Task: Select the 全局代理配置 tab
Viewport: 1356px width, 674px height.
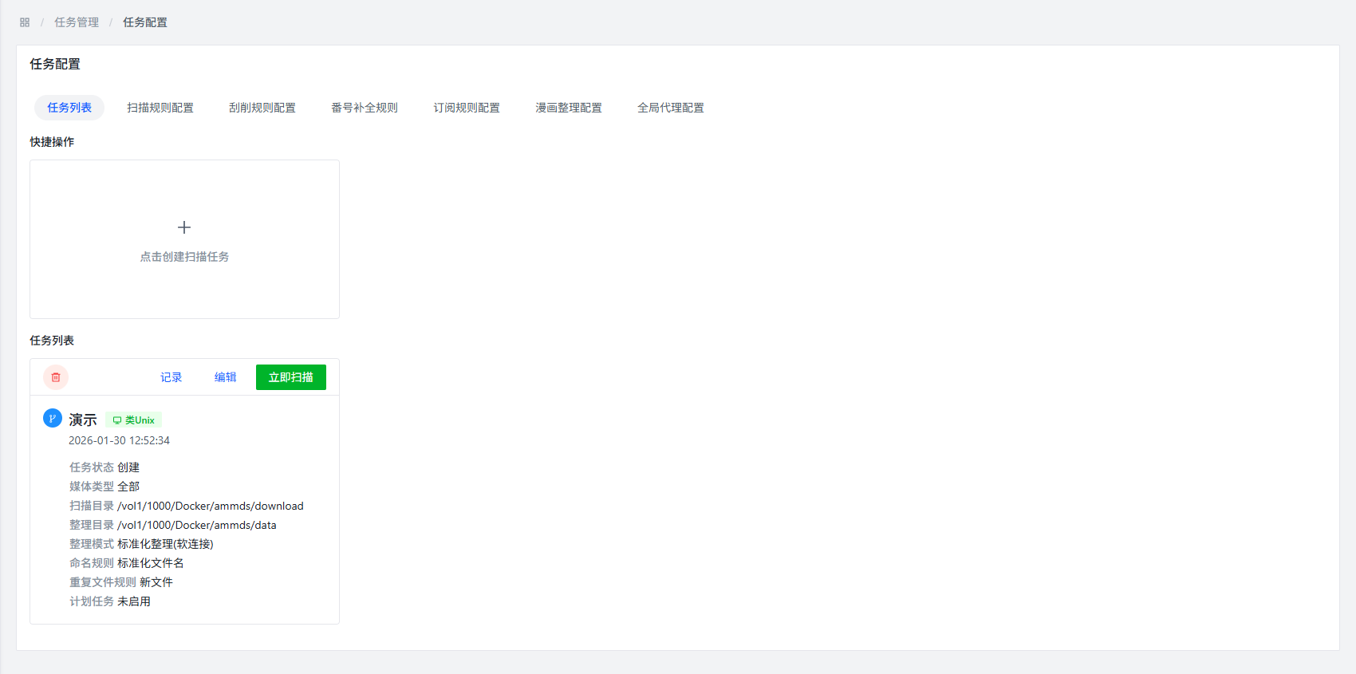Action: [x=671, y=108]
